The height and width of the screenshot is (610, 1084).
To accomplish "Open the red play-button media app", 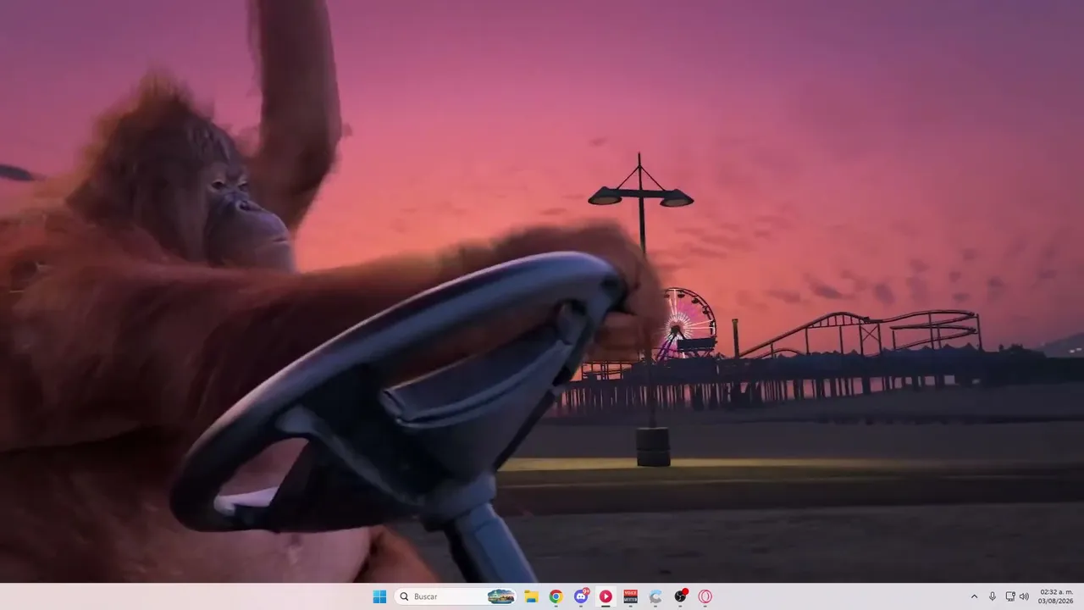I will (x=606, y=596).
